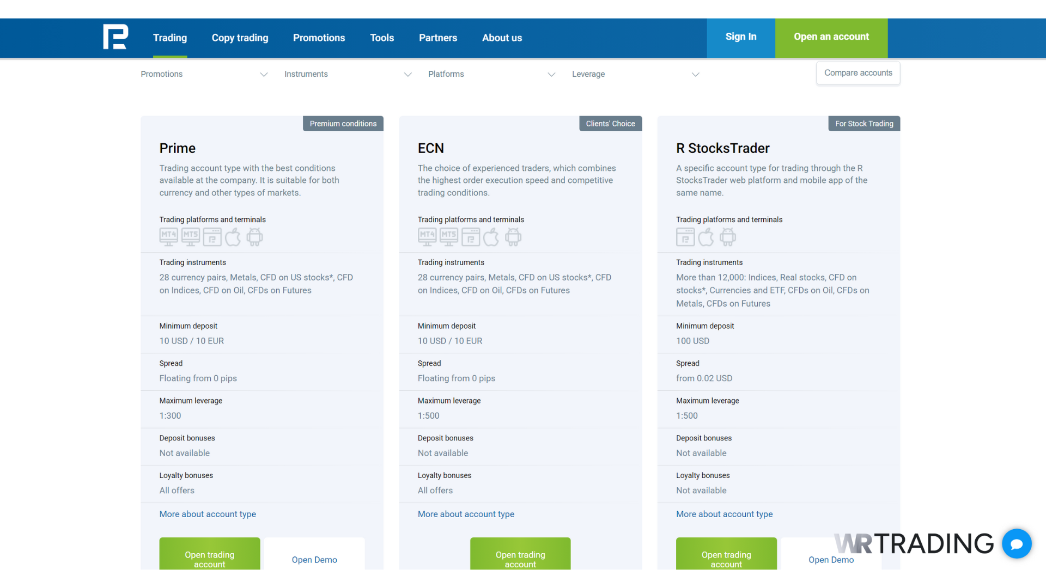The height and width of the screenshot is (588, 1046).
Task: Click Compare accounts button
Action: pos(858,73)
